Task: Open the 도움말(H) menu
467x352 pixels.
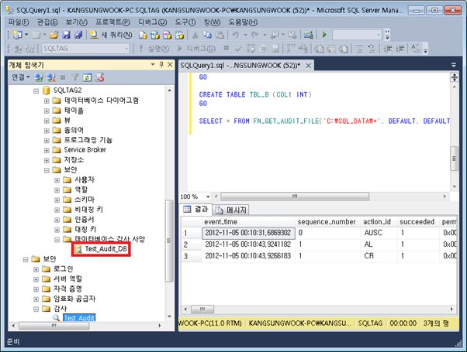Action: point(243,22)
